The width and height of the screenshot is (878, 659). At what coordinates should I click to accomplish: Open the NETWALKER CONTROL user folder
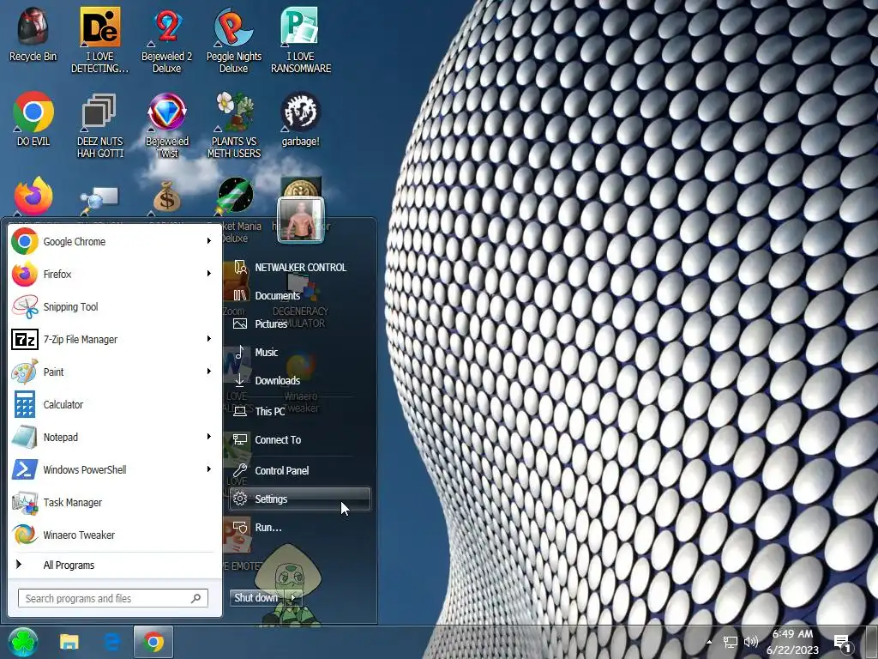[299, 268]
